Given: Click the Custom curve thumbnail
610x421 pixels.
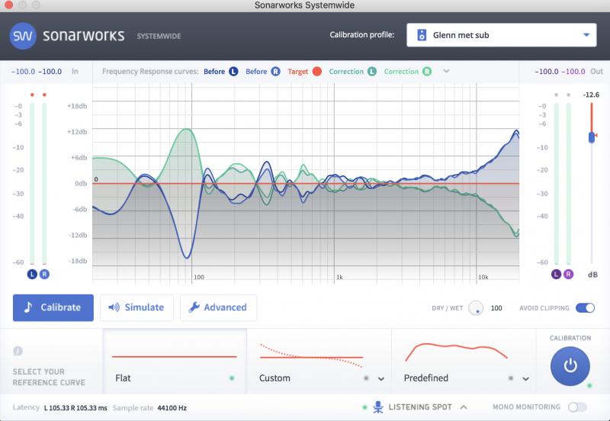Looking at the screenshot, I should coord(312,355).
